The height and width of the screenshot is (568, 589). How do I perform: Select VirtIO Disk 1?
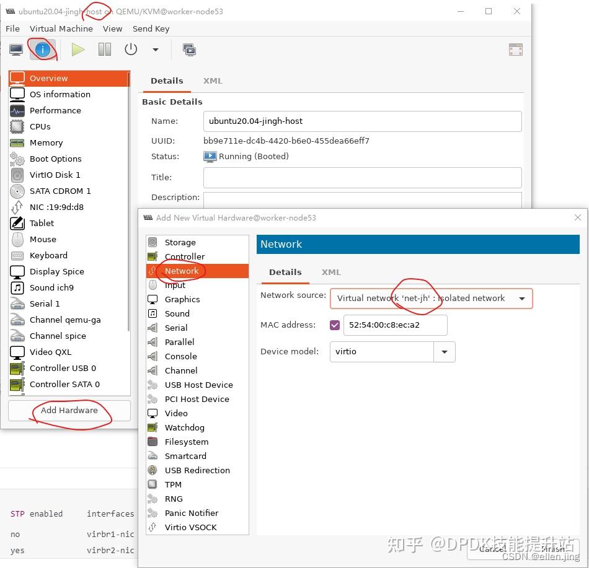coord(68,175)
